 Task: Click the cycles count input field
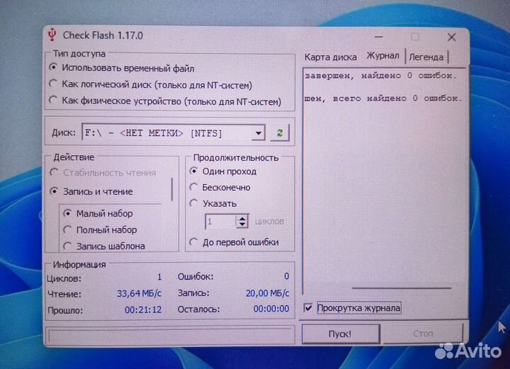pyautogui.click(x=220, y=222)
